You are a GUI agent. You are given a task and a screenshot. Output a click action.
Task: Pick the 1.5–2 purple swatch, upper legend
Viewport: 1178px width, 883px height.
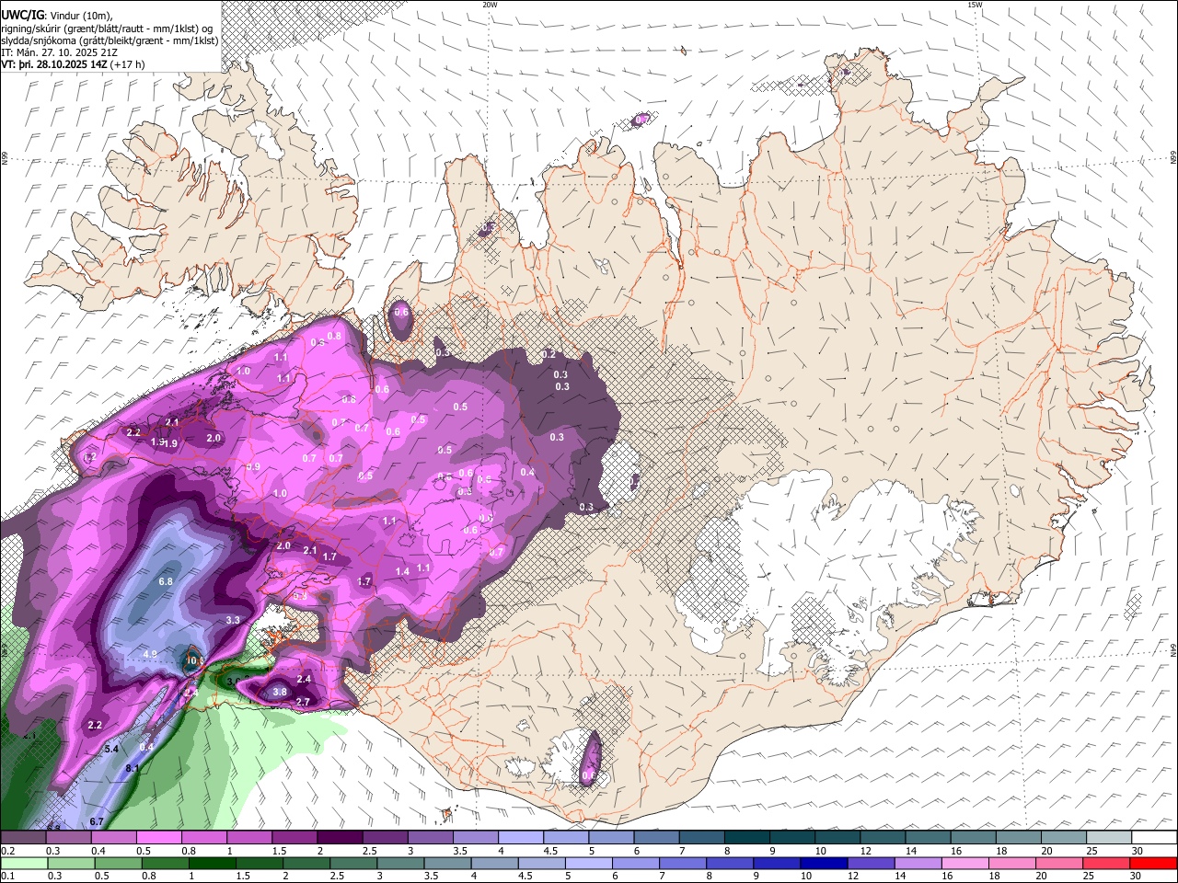click(294, 838)
